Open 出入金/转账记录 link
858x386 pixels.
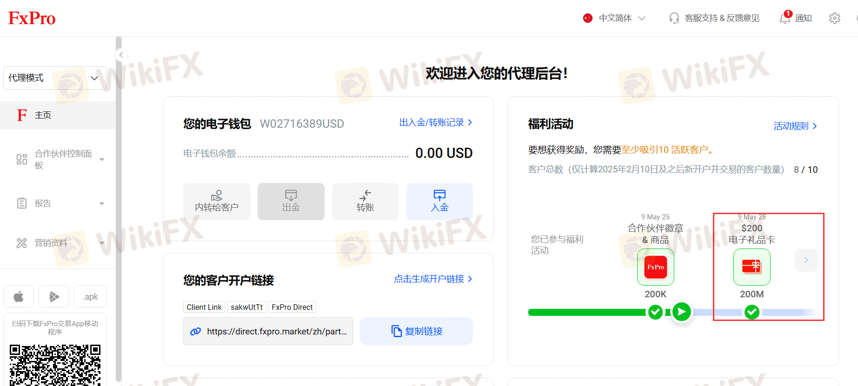(436, 122)
